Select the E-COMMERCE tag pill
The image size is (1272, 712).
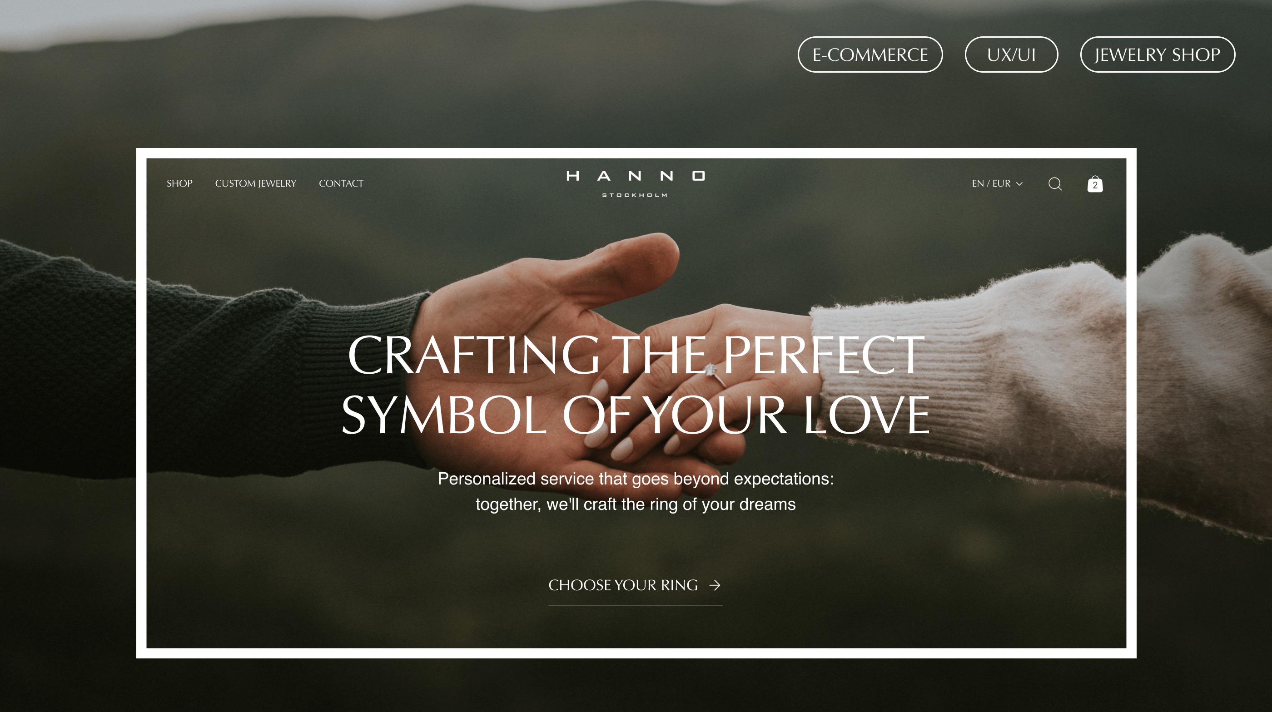[x=870, y=54]
